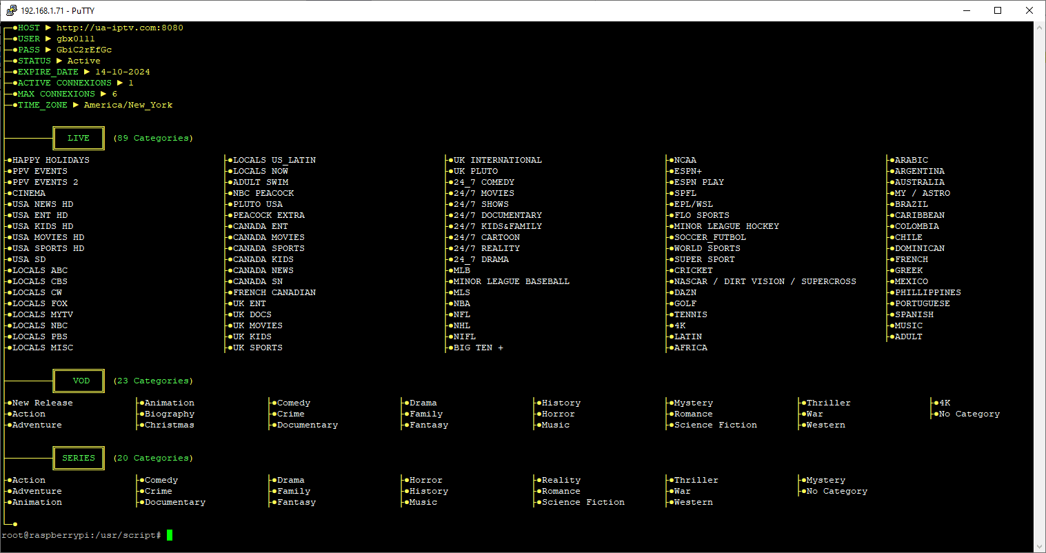
Task: Click the username value 'gbx0111'
Action: tap(76, 39)
